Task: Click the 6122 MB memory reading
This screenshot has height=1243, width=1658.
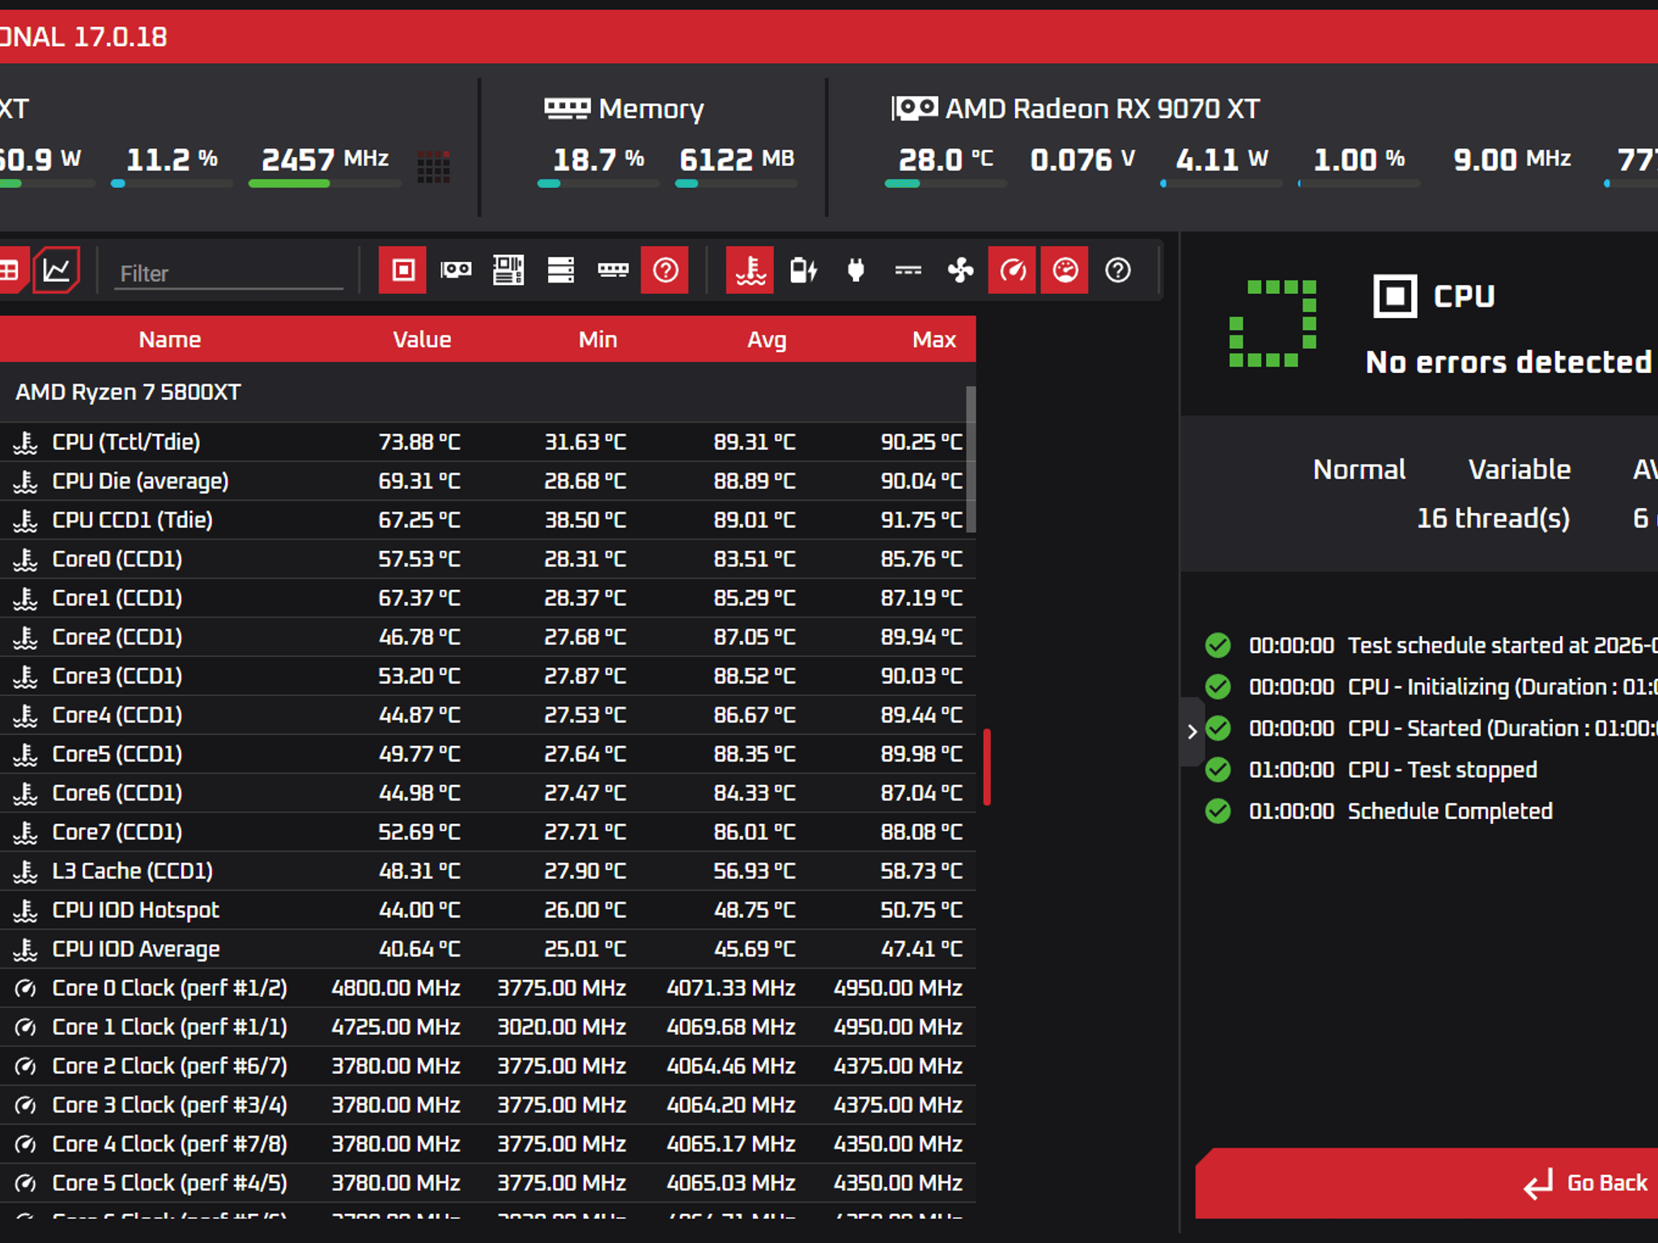Action: pyautogui.click(x=737, y=159)
